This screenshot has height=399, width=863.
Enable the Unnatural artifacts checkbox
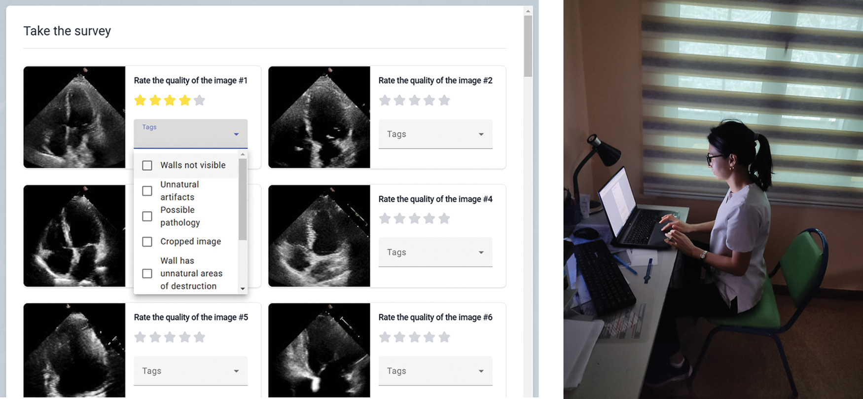(147, 191)
